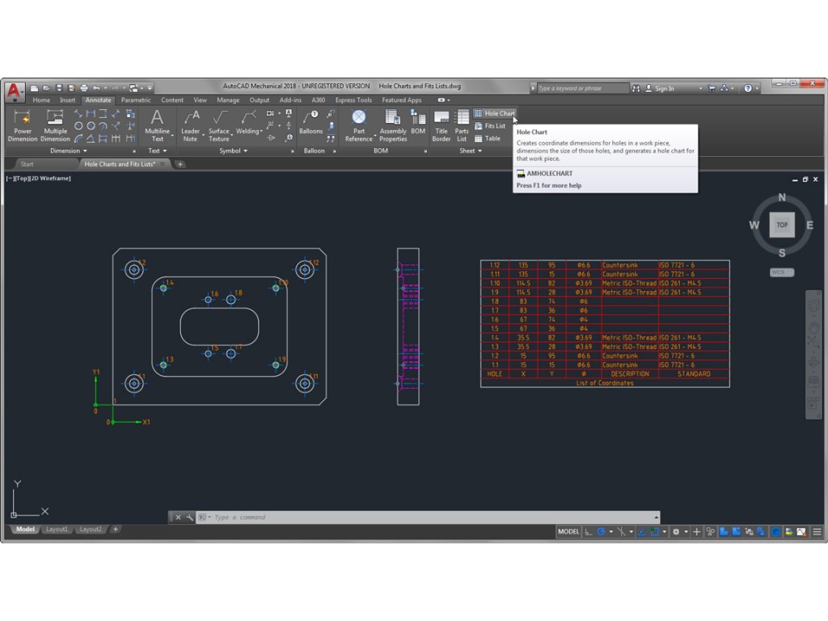Switch to the Insert ribbon tab
This screenshot has width=828, height=621.
pos(68,100)
